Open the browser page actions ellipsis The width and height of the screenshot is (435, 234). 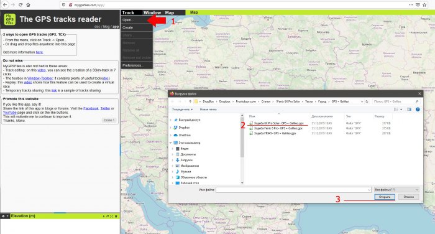tap(411, 5)
